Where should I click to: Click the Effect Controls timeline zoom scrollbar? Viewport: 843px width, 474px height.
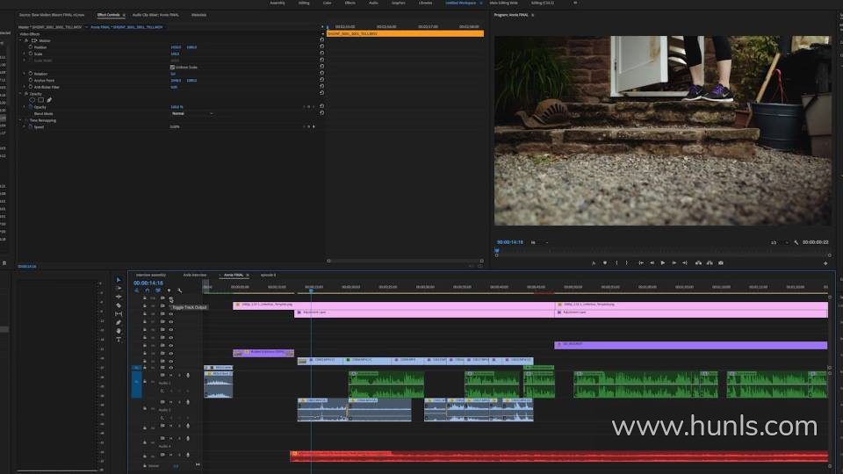405,261
